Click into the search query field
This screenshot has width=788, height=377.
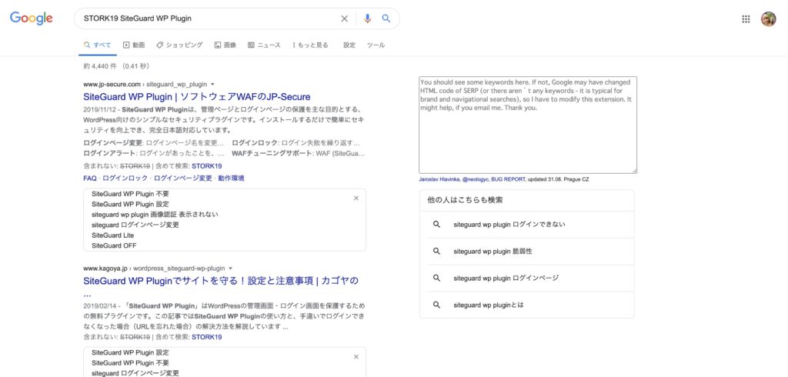tap(209, 18)
